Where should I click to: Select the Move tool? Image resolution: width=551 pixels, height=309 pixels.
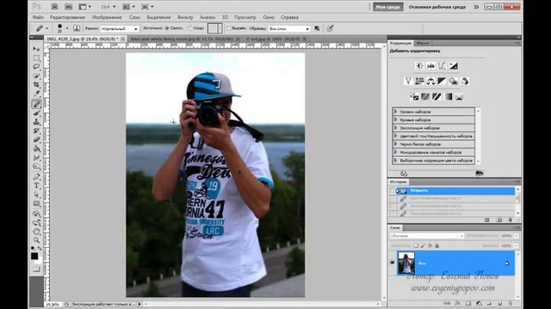click(x=36, y=49)
